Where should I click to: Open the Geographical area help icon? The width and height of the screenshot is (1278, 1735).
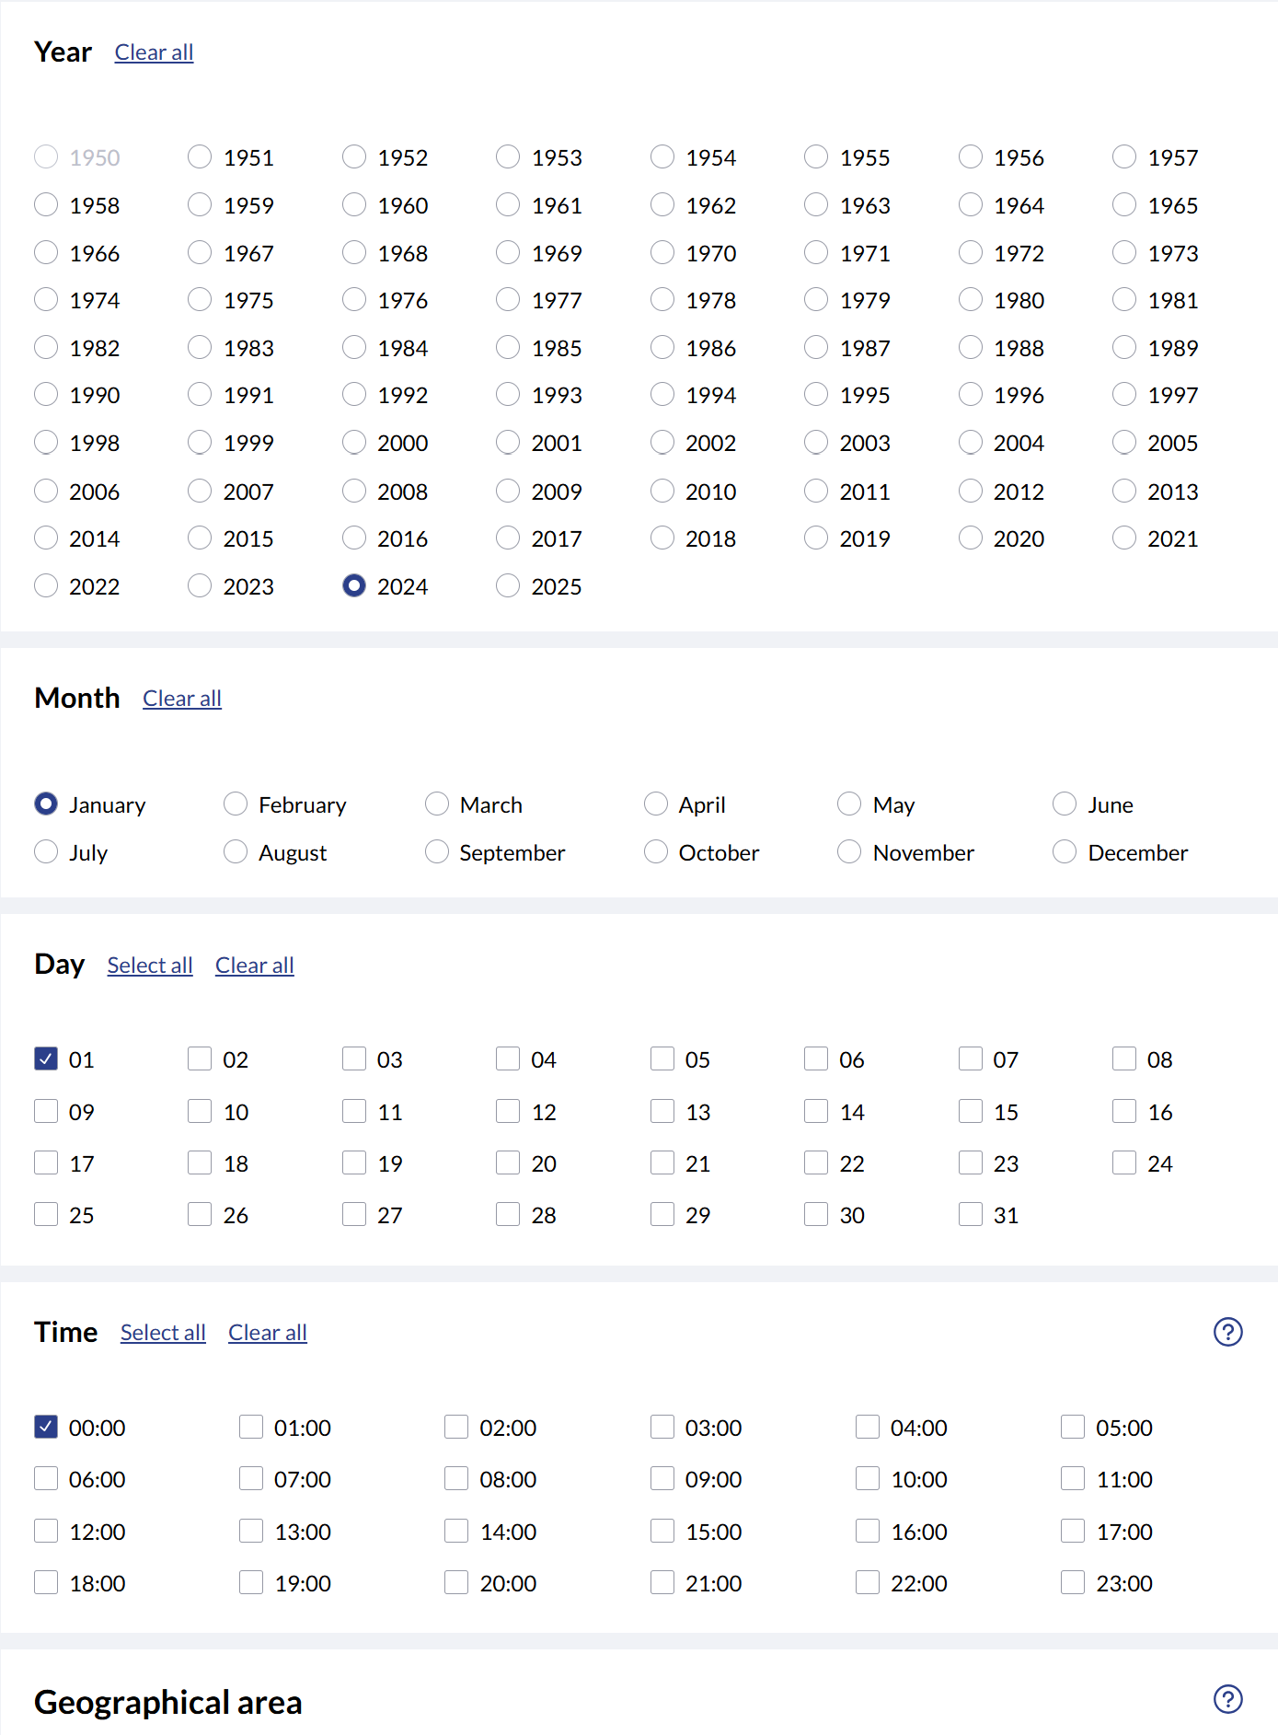pos(1227,1699)
